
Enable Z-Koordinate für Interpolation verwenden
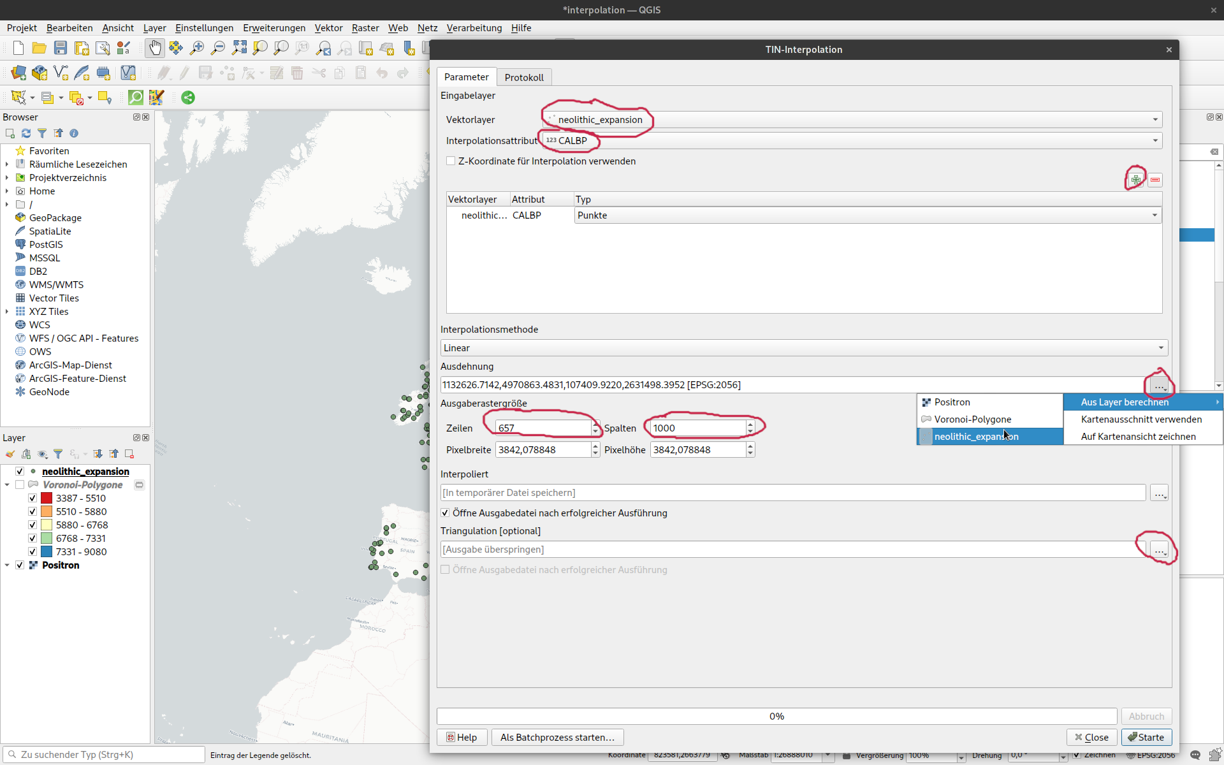(451, 161)
